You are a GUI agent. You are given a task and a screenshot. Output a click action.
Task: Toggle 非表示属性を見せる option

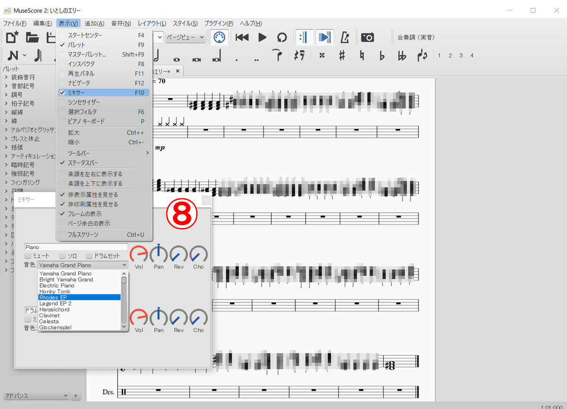coord(103,195)
